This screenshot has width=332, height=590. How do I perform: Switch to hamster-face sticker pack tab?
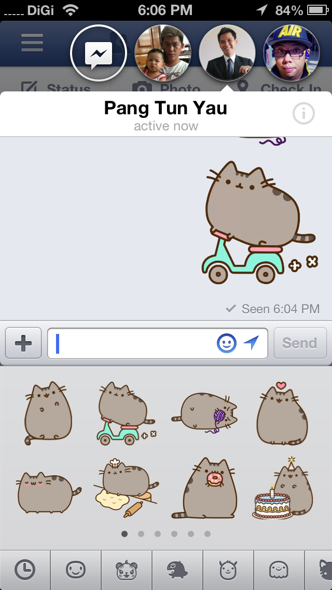pyautogui.click(x=127, y=570)
